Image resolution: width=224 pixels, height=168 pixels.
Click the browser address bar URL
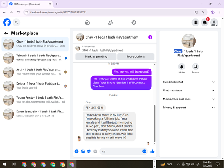pos(59,12)
